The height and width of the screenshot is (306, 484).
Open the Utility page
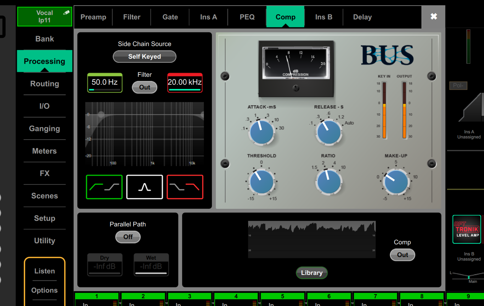point(45,241)
